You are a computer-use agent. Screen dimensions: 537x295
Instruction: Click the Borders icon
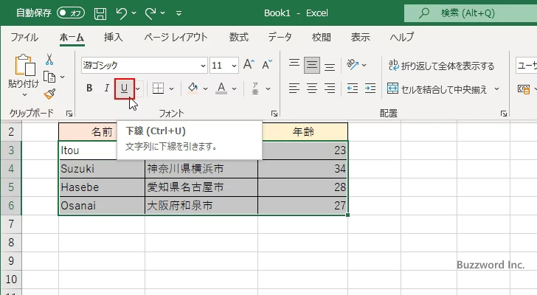coord(158,88)
